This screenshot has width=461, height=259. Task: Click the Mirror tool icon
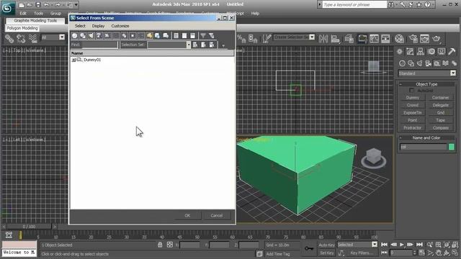pyautogui.click(x=323, y=38)
